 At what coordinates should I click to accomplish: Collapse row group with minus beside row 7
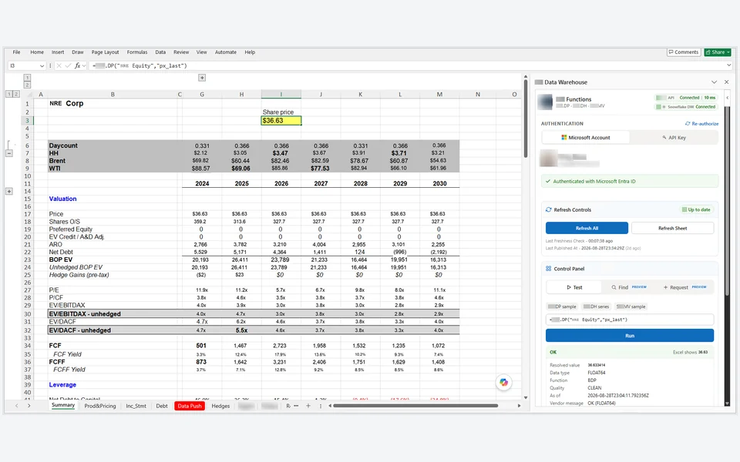tap(9, 153)
